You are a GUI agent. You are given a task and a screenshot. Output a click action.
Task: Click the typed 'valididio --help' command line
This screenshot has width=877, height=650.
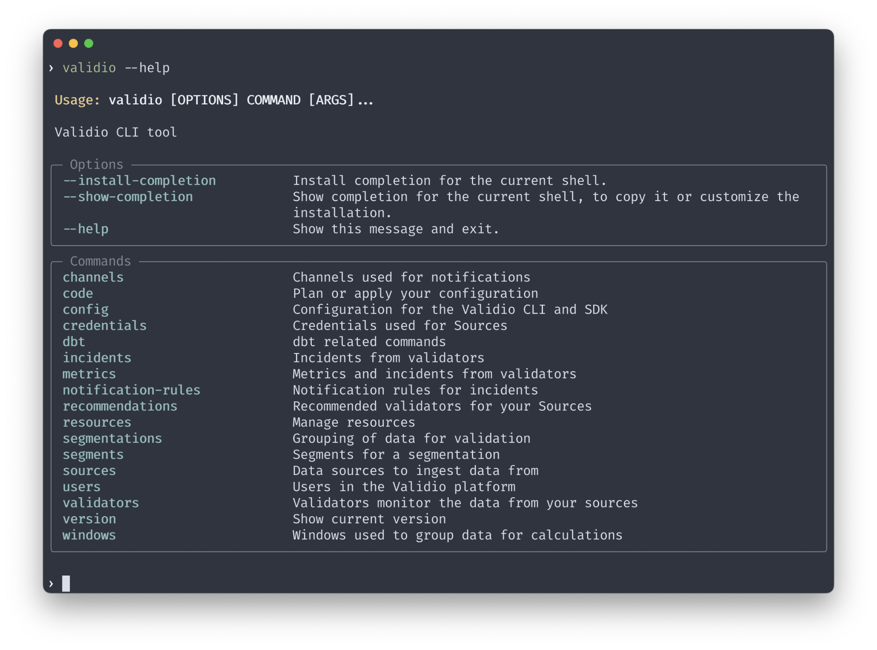tap(116, 68)
